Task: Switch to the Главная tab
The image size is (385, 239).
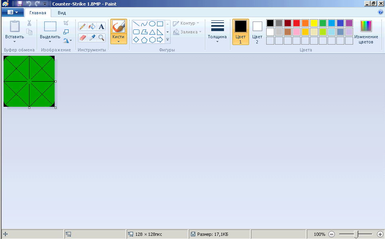Action: (x=38, y=13)
